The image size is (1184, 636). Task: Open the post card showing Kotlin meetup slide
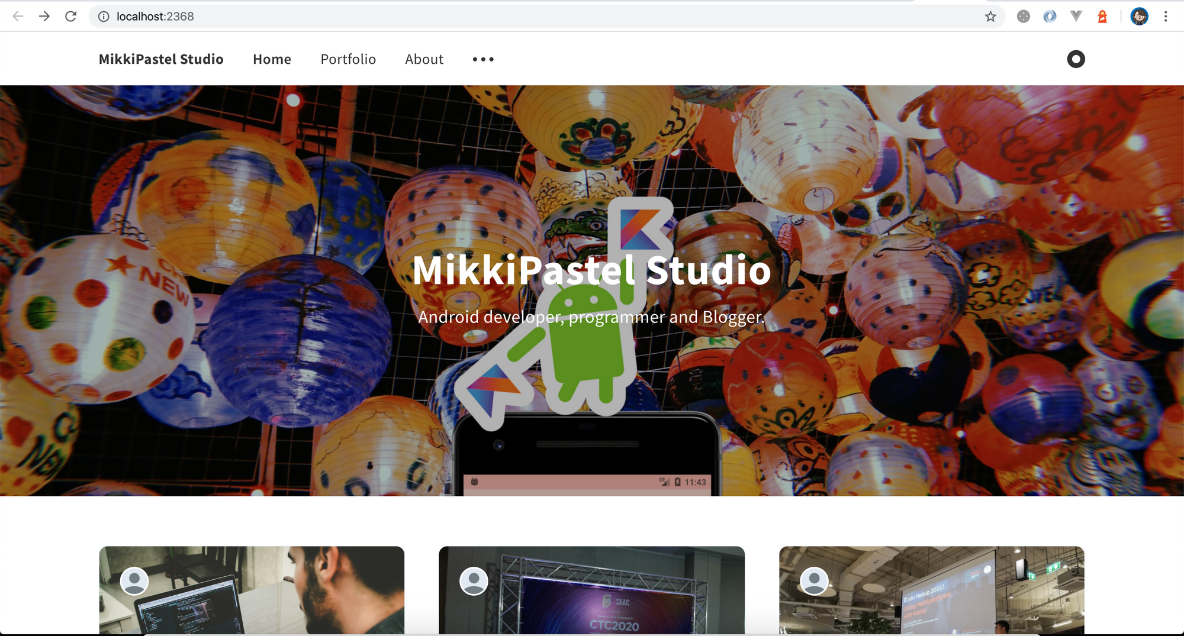(x=931, y=590)
